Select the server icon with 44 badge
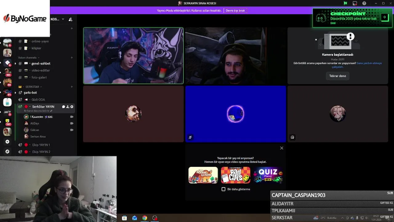The height and width of the screenshot is (222, 394). (7, 82)
